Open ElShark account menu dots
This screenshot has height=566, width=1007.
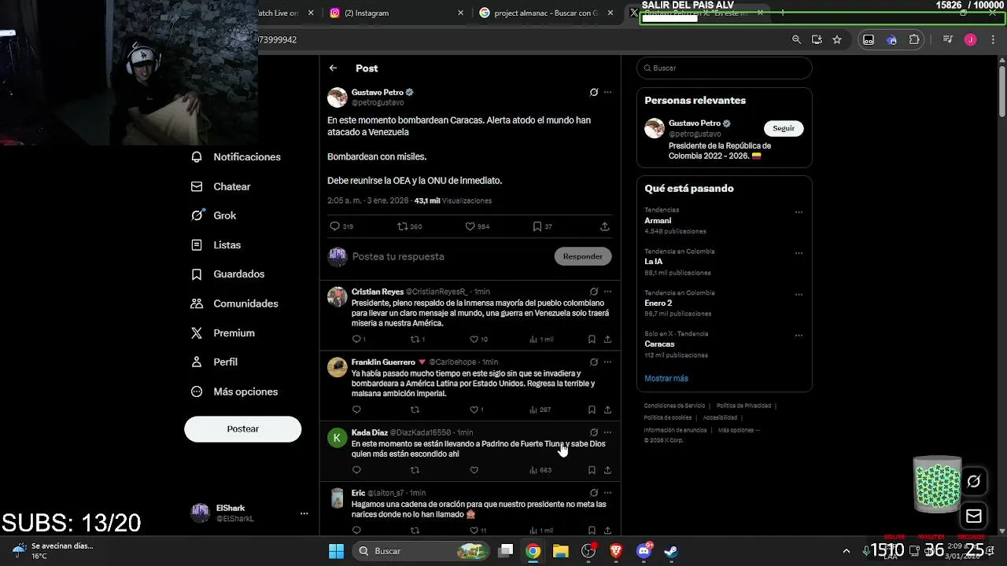click(304, 513)
